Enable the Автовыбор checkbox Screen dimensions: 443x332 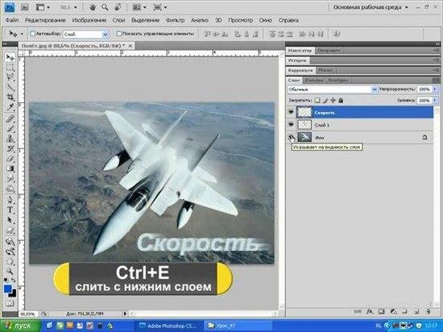(32, 34)
